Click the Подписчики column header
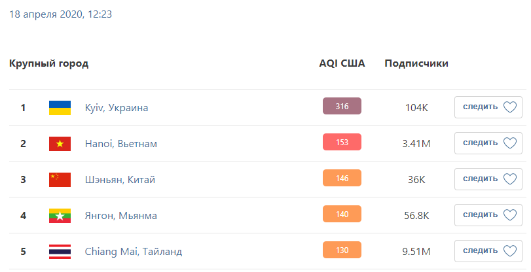The height and width of the screenshot is (272, 531). [416, 63]
